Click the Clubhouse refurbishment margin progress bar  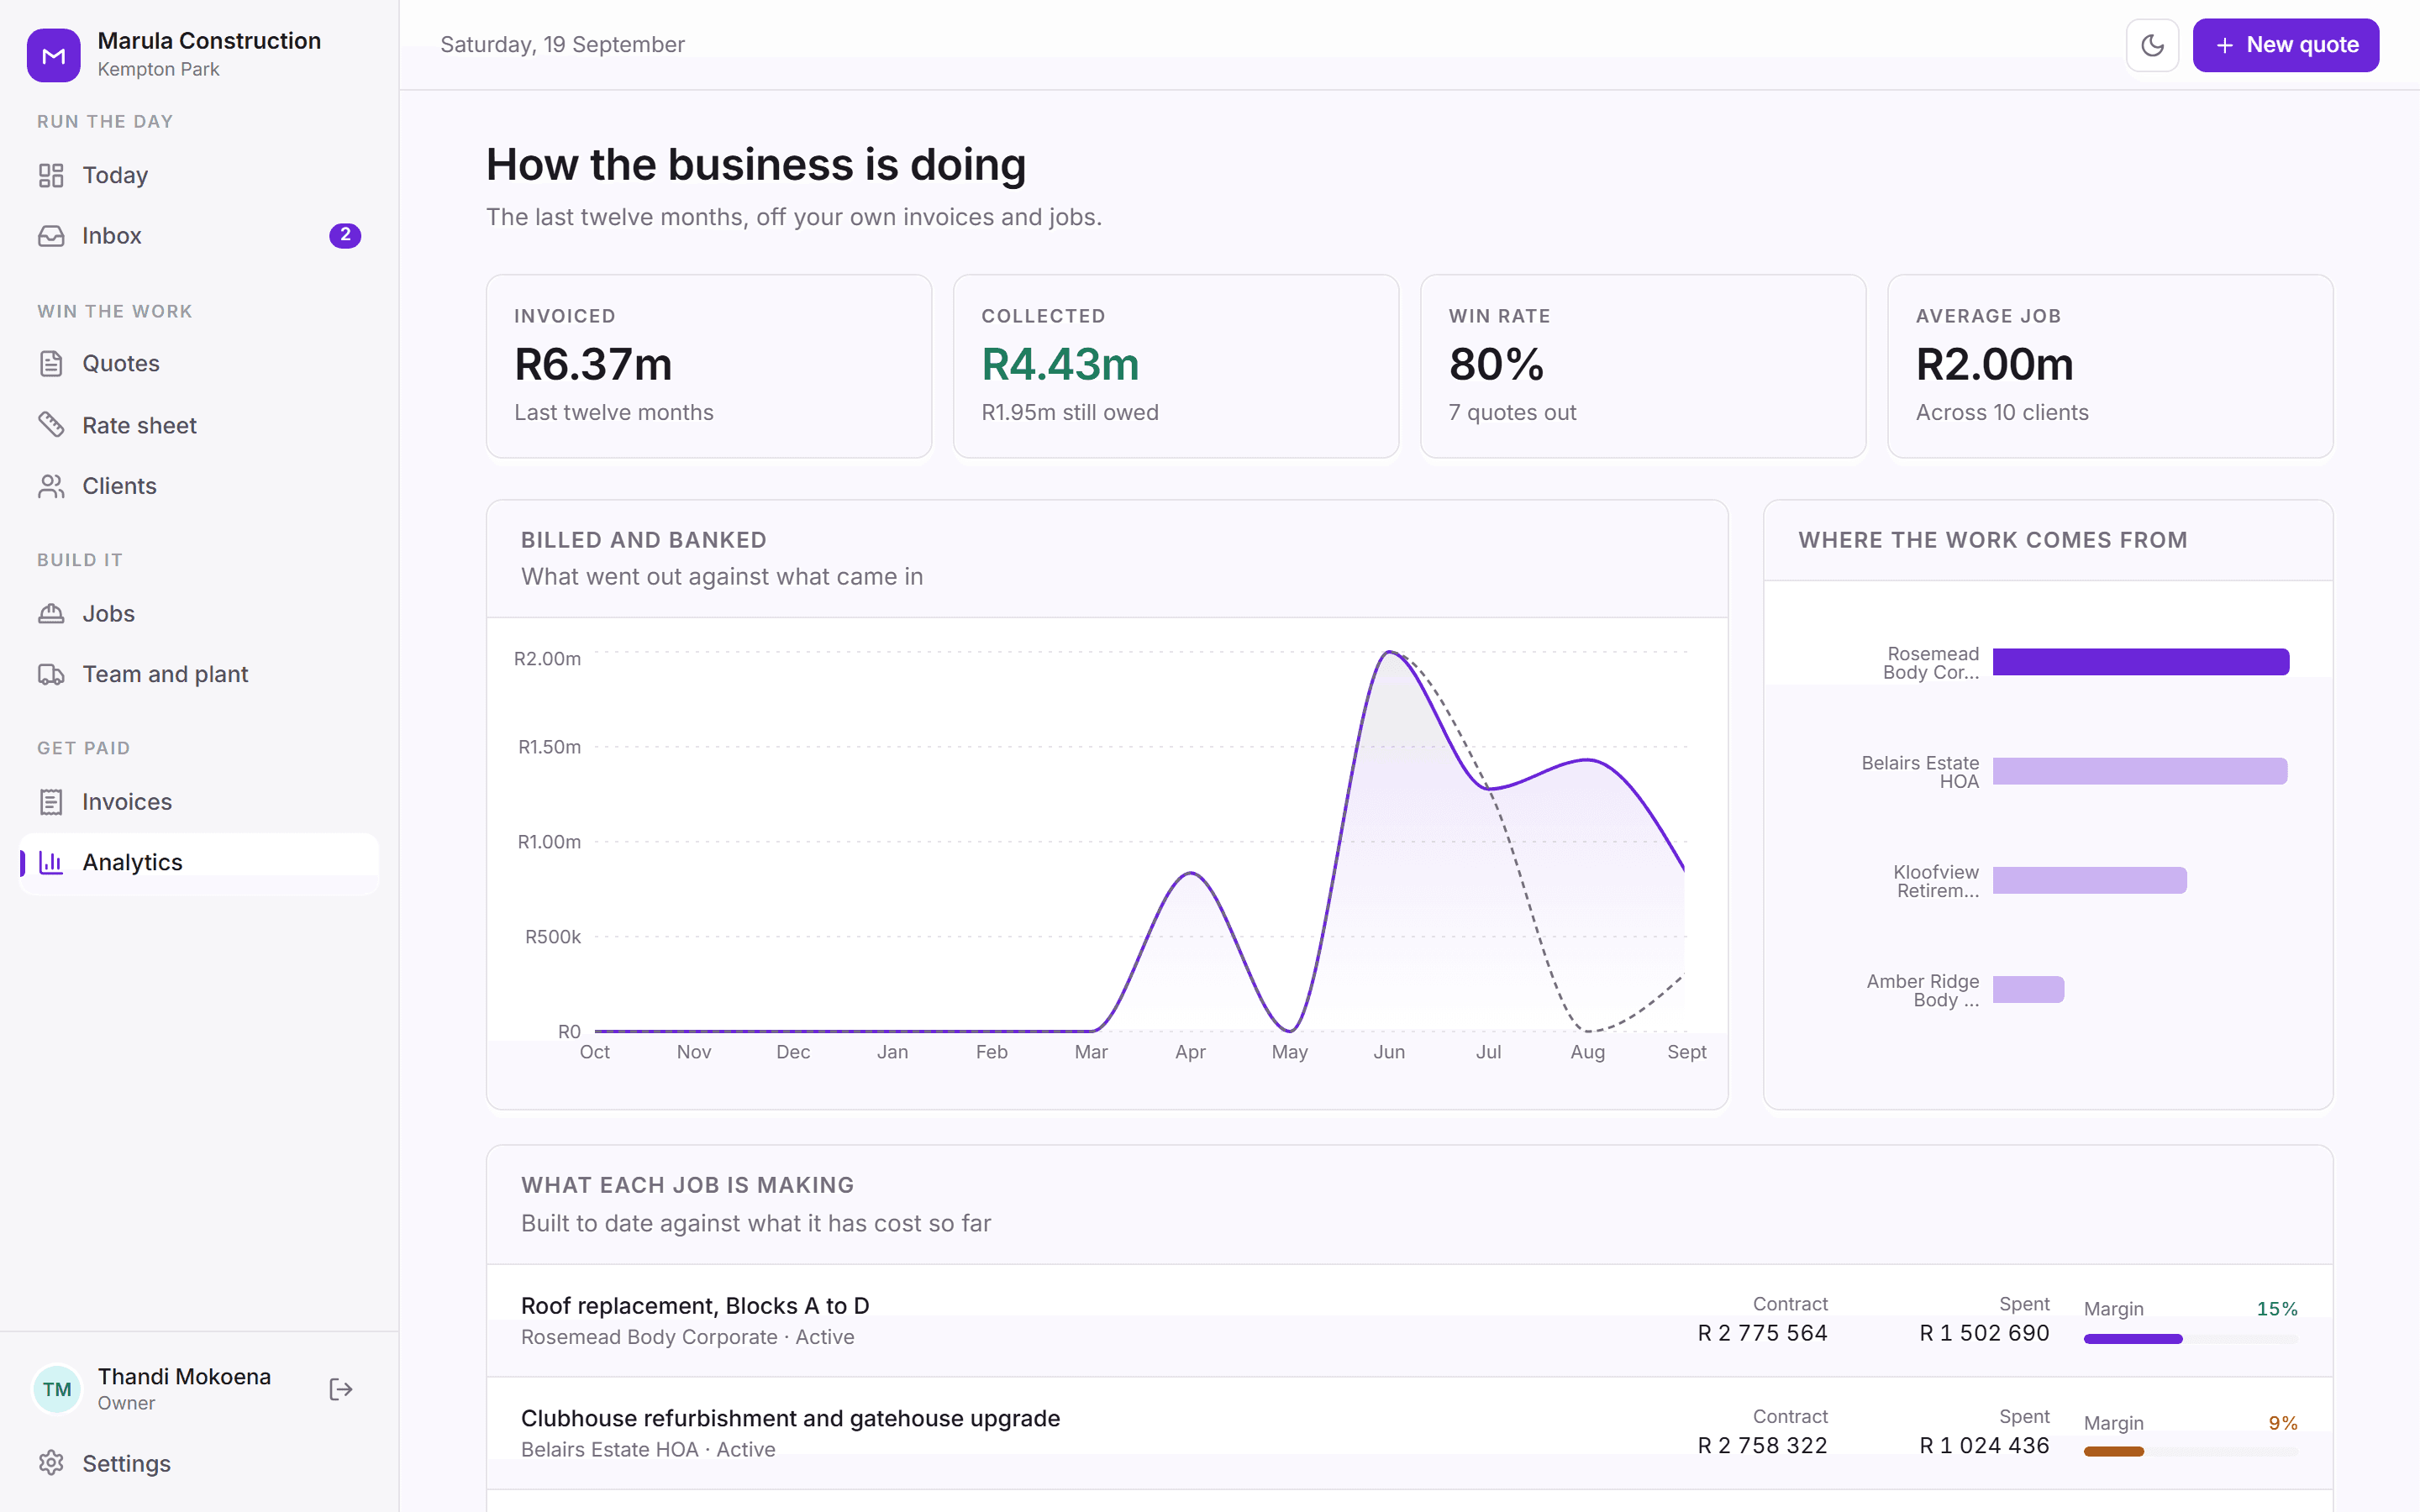tap(2190, 1451)
